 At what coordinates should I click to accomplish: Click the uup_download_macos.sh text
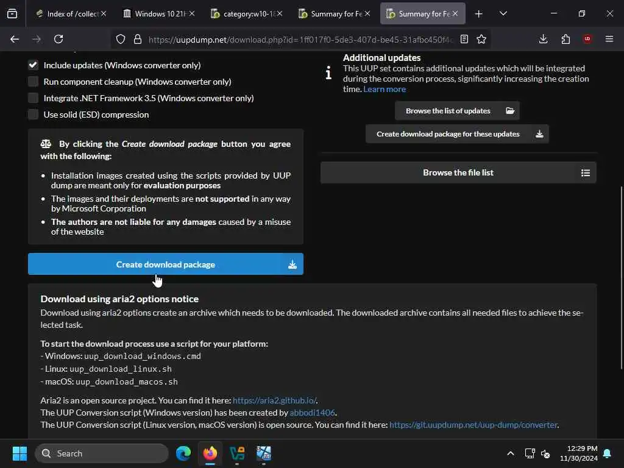tap(127, 381)
